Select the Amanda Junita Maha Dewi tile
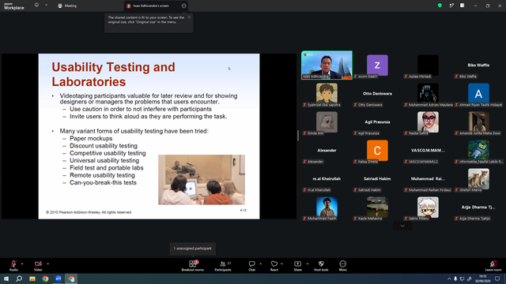This screenshot has width=506, height=284. point(478,121)
